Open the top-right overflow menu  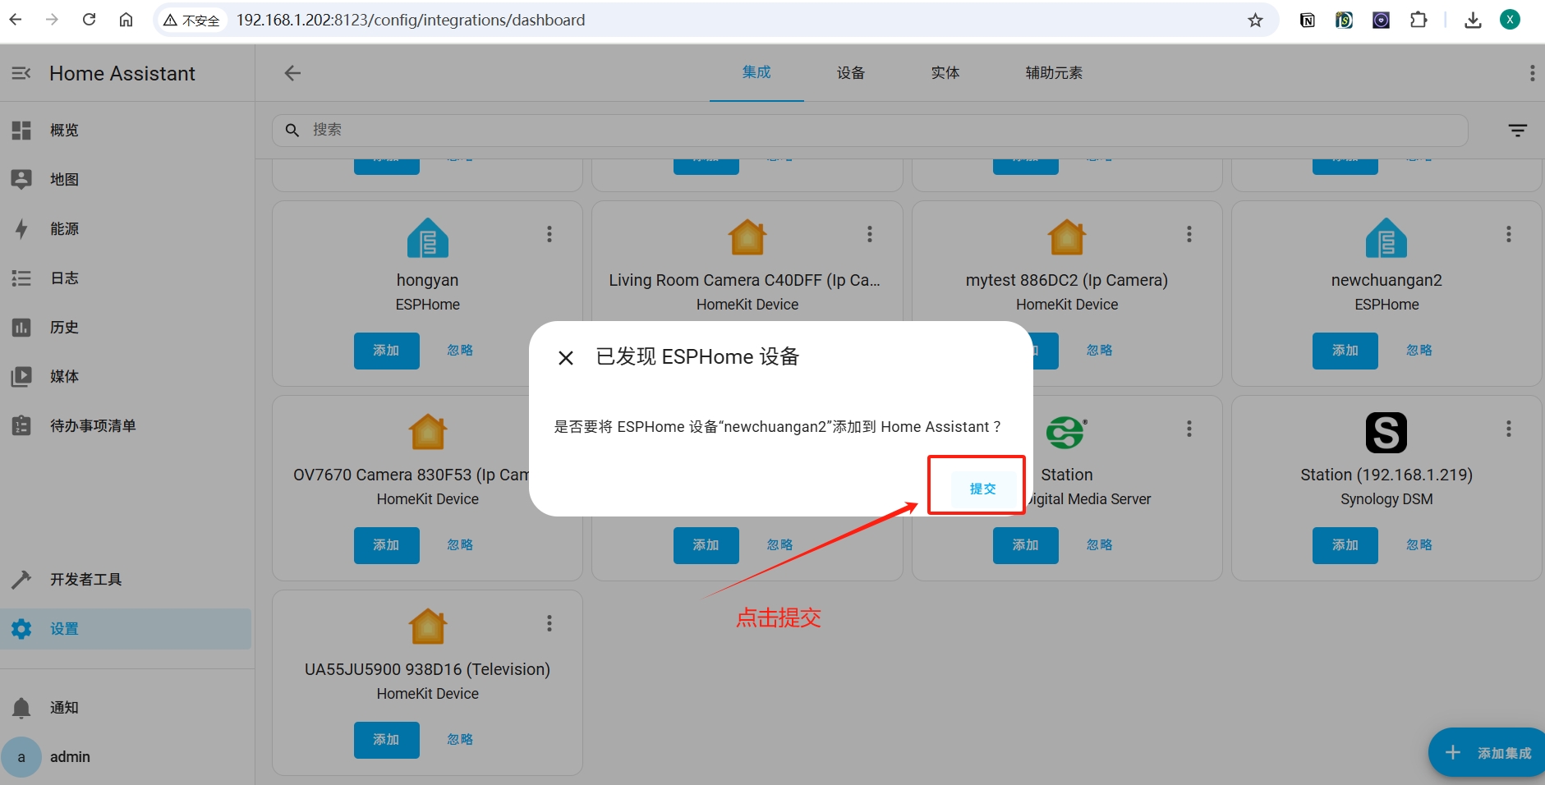1532,73
